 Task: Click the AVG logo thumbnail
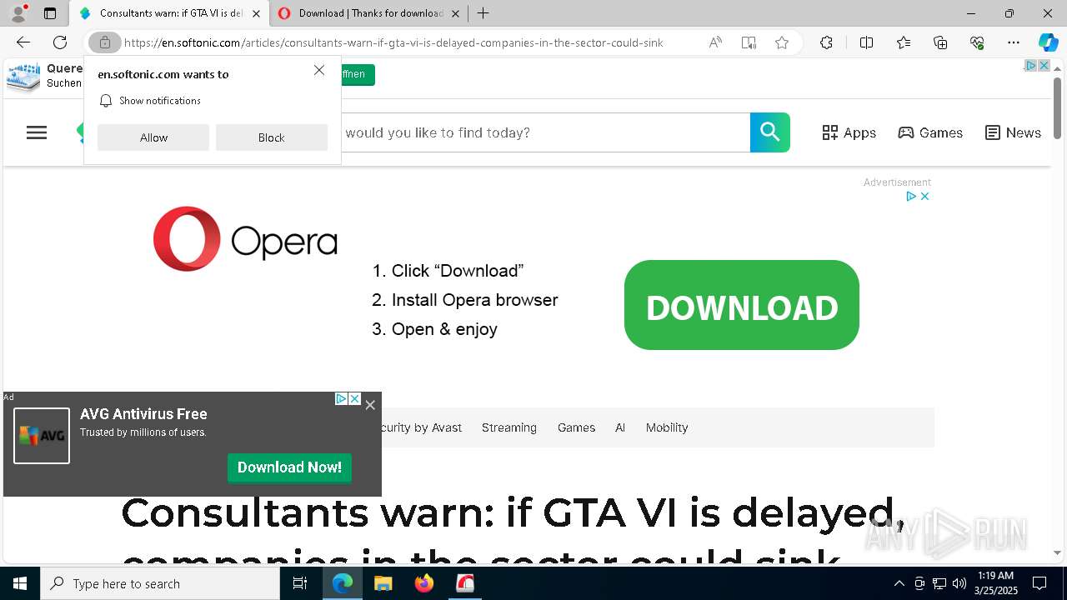tap(42, 435)
